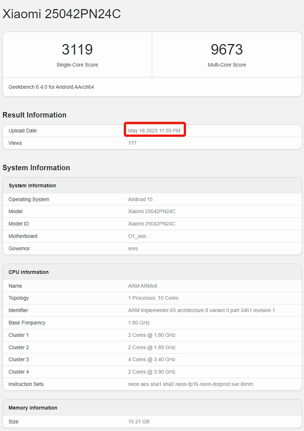This screenshot has width=304, height=431.
Task: Select the views count 177
Action: 132,143
